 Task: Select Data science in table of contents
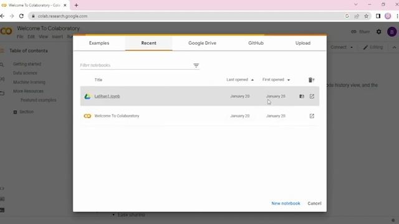[25, 73]
